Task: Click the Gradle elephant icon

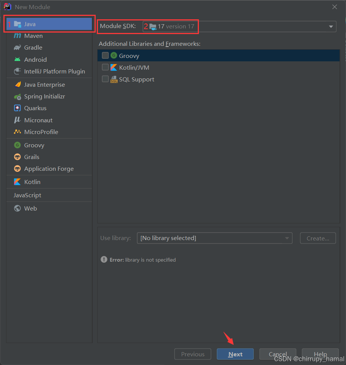Action: click(17, 48)
